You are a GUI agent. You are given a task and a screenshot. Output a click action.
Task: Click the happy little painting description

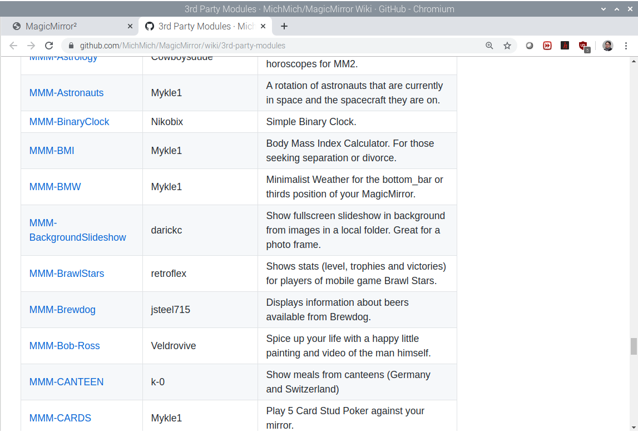tap(348, 346)
